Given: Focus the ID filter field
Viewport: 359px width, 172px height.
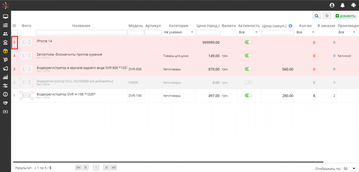Looking at the screenshot, I should [14, 33].
